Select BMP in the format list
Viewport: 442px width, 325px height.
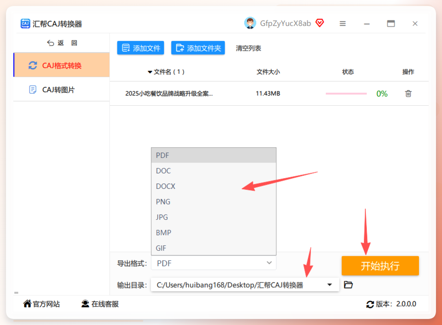[214, 233]
